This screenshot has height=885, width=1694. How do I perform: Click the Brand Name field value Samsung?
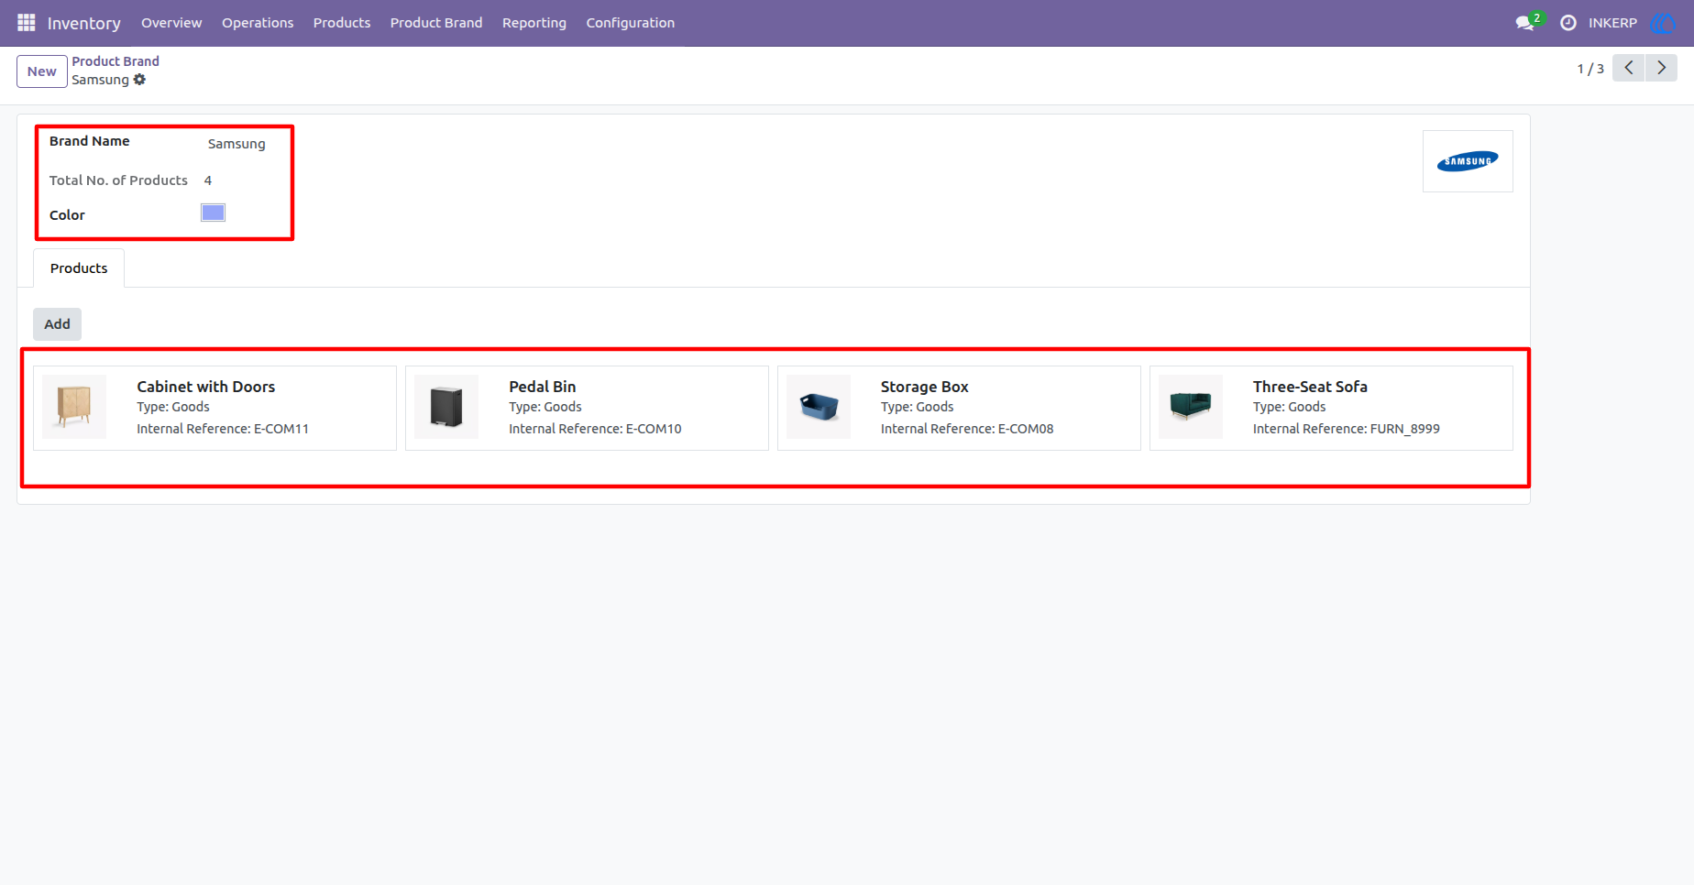[236, 144]
